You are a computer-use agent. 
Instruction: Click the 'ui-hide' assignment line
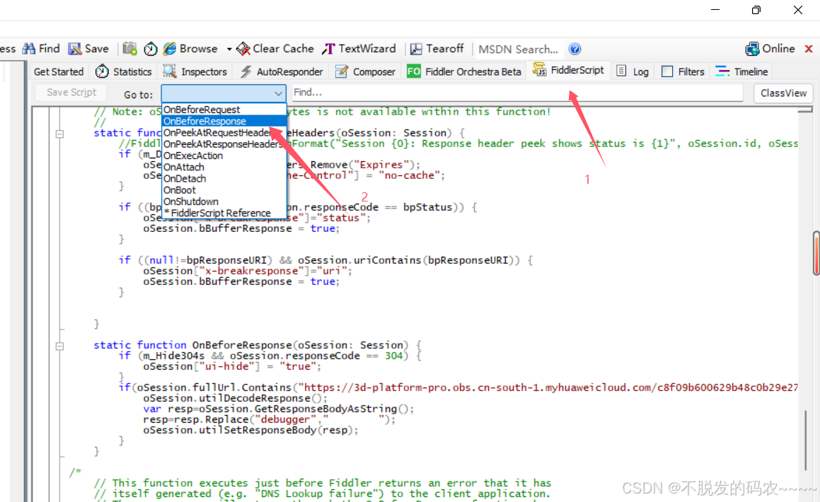tap(232, 366)
